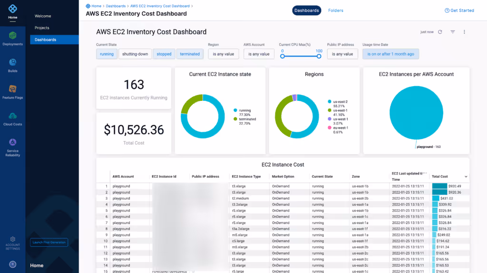The height and width of the screenshot is (273, 487).
Task: Toggle the dashboard filters icon
Action: click(x=453, y=32)
